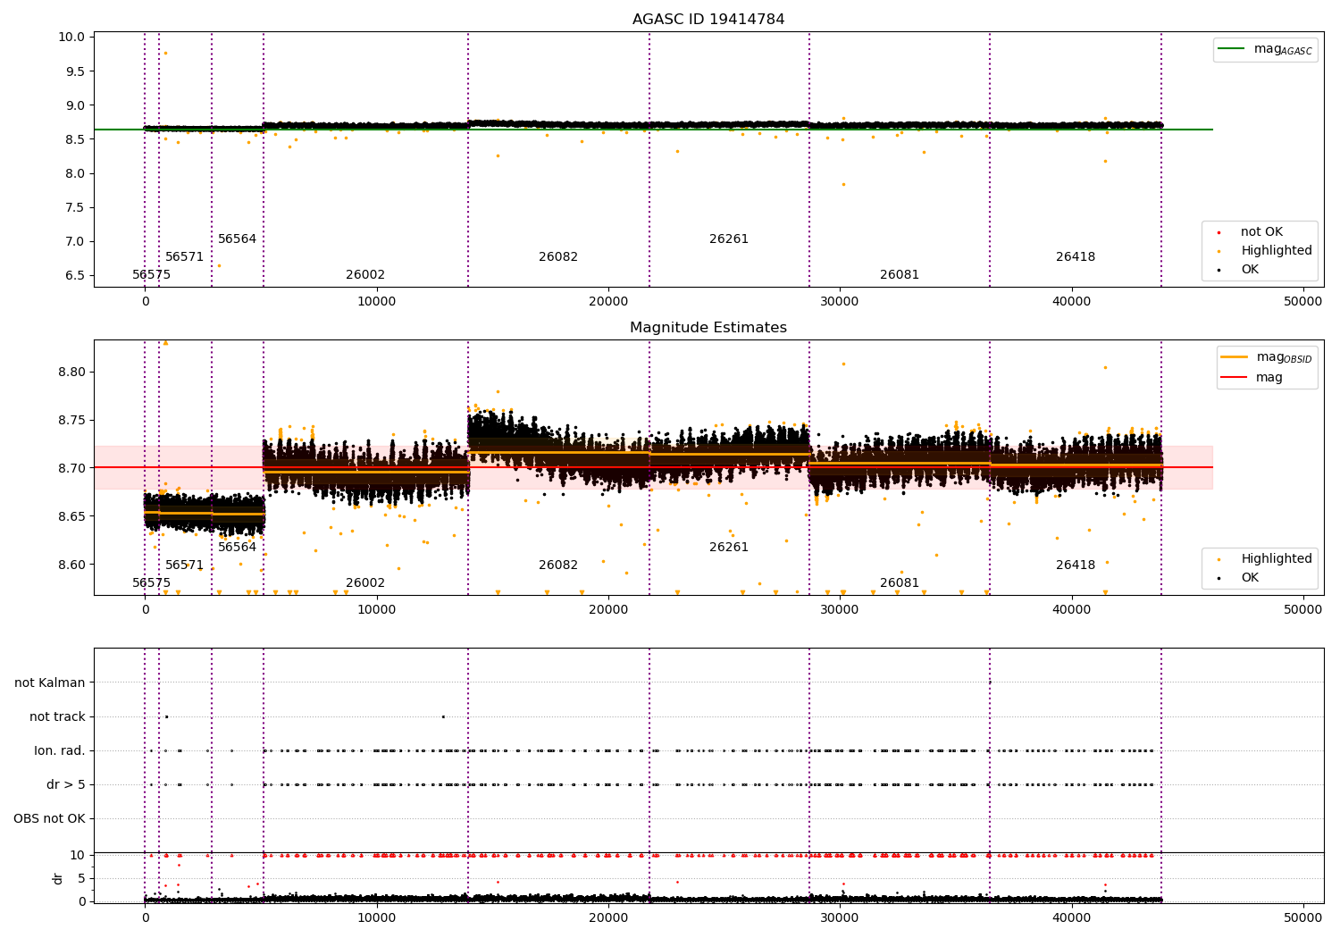Click the y-axis tick label 8.70
Screen dimensions: 1340x938
tap(72, 468)
